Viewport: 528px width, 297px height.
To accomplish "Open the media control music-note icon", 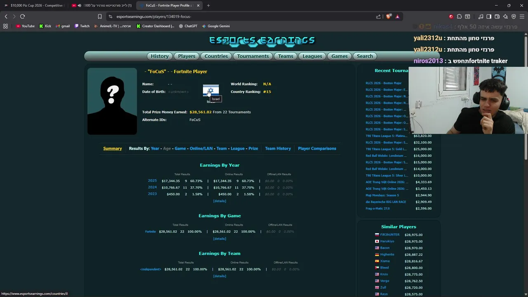I will coord(481,16).
